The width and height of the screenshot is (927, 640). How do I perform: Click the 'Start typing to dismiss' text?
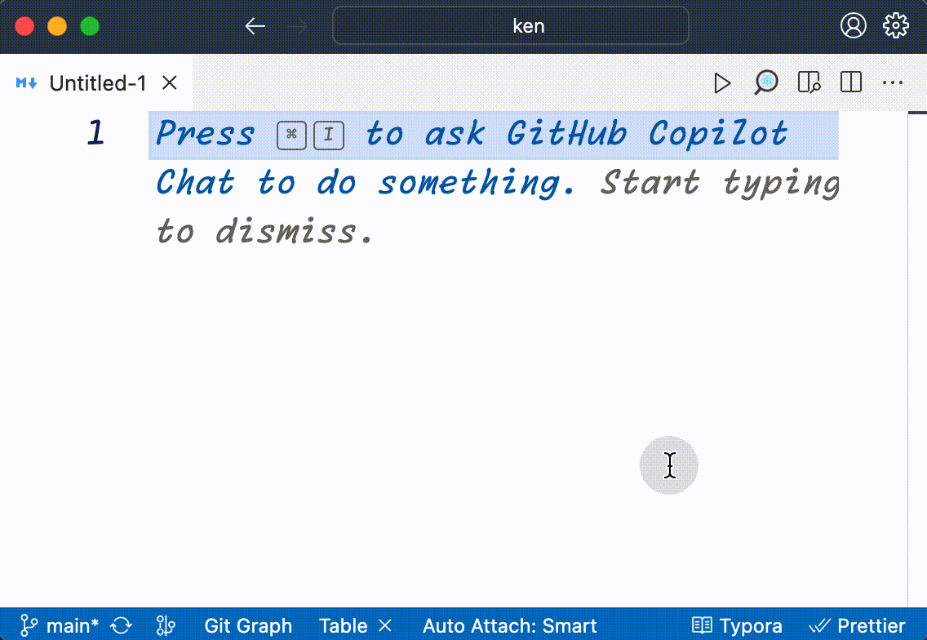pos(497,207)
